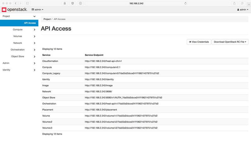Click the volume/v2 endpoint URL
The width and height of the screenshot is (251, 148).
pos(121,122)
